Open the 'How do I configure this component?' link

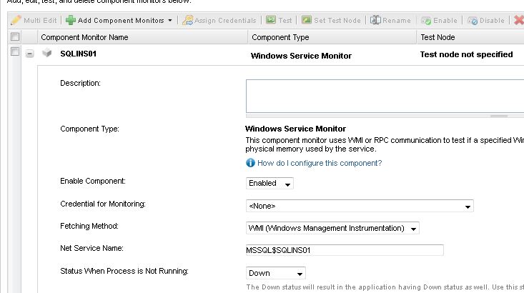click(x=319, y=163)
